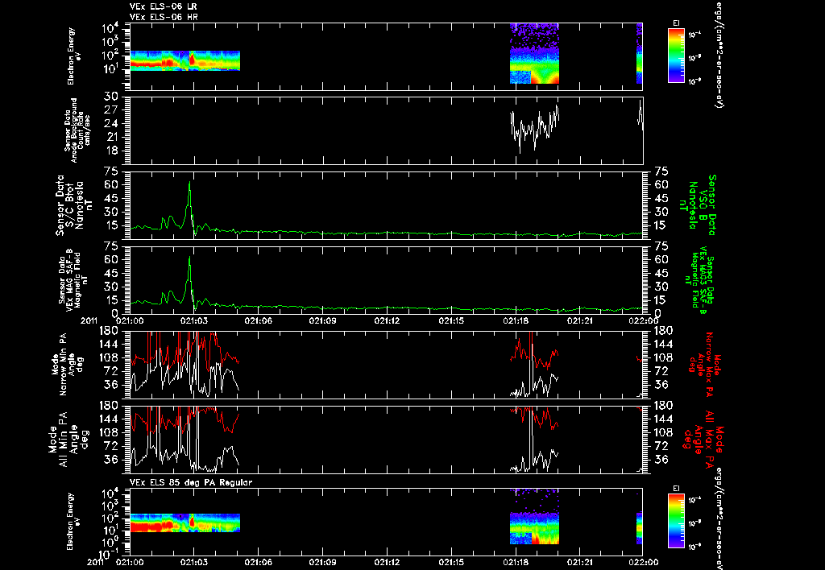Click the HR spectrogram block near 021:18

pos(534,53)
